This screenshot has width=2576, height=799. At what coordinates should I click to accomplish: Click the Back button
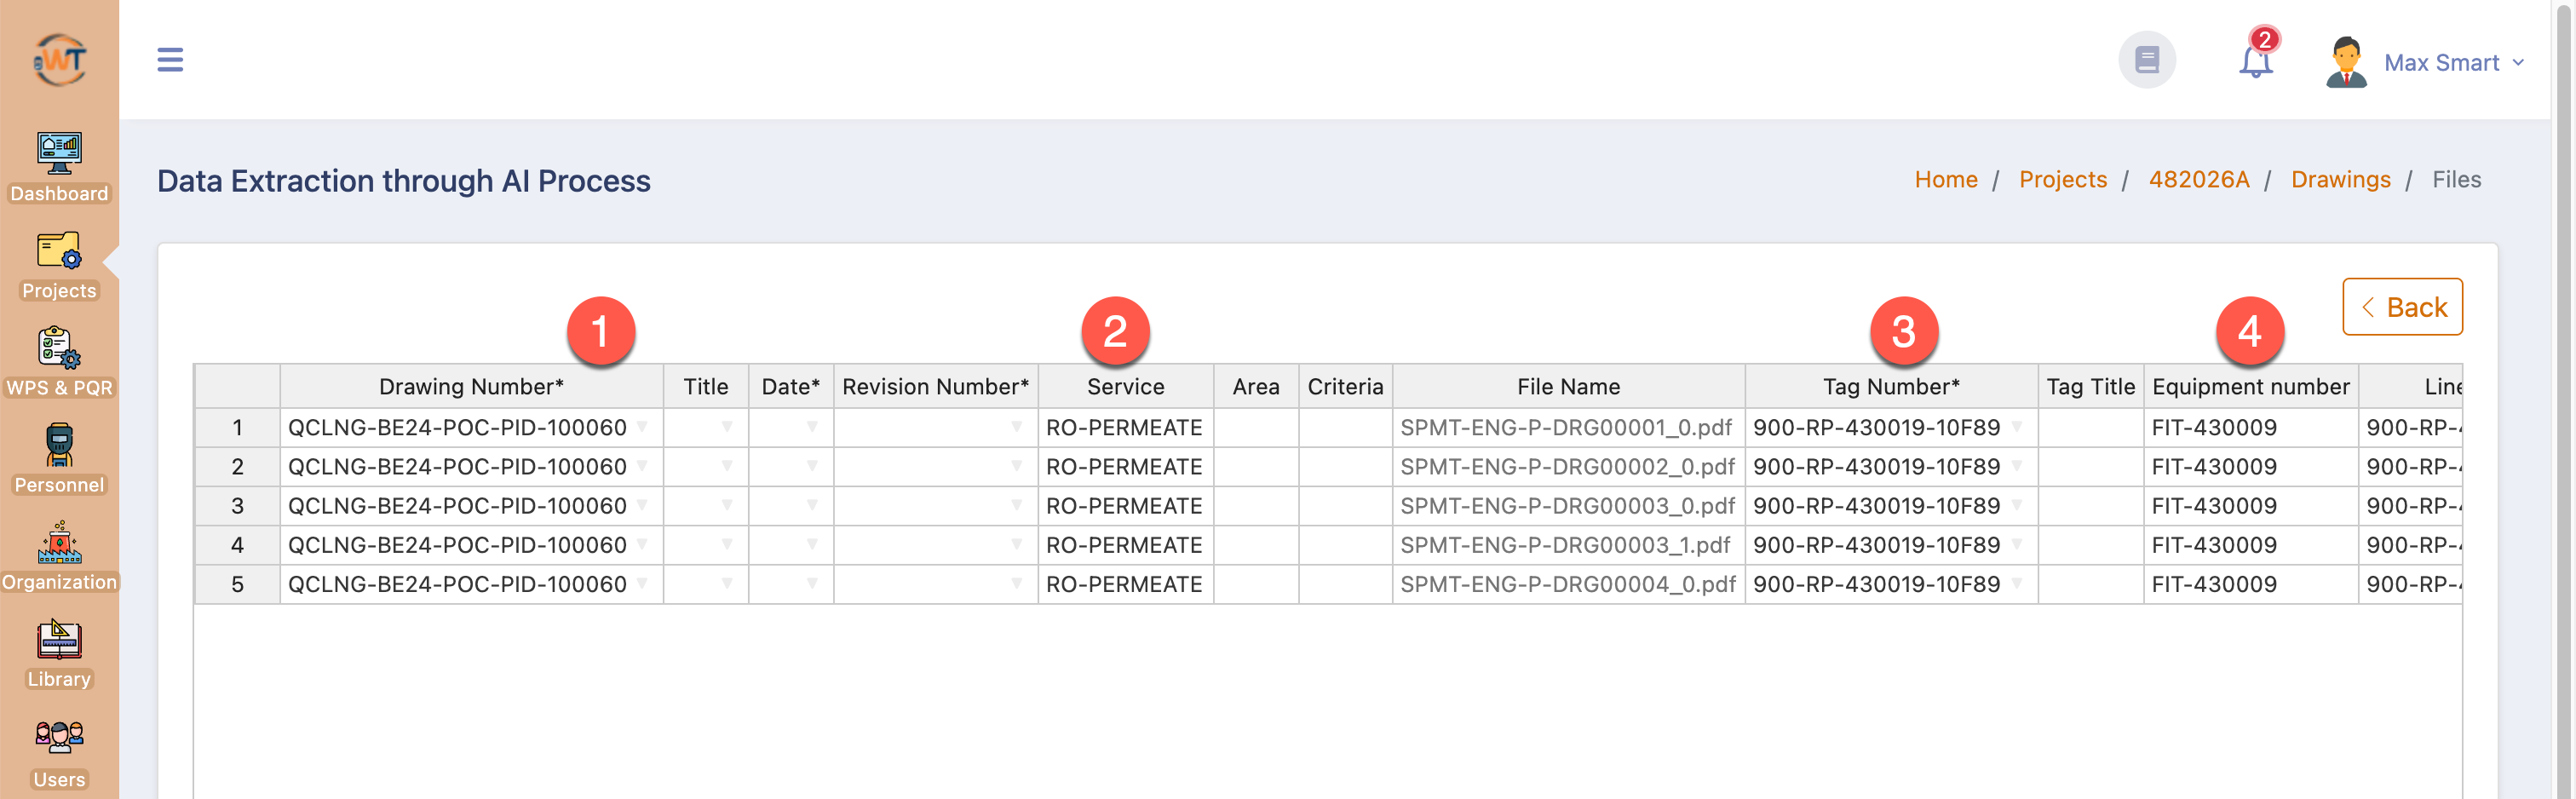pos(2401,307)
